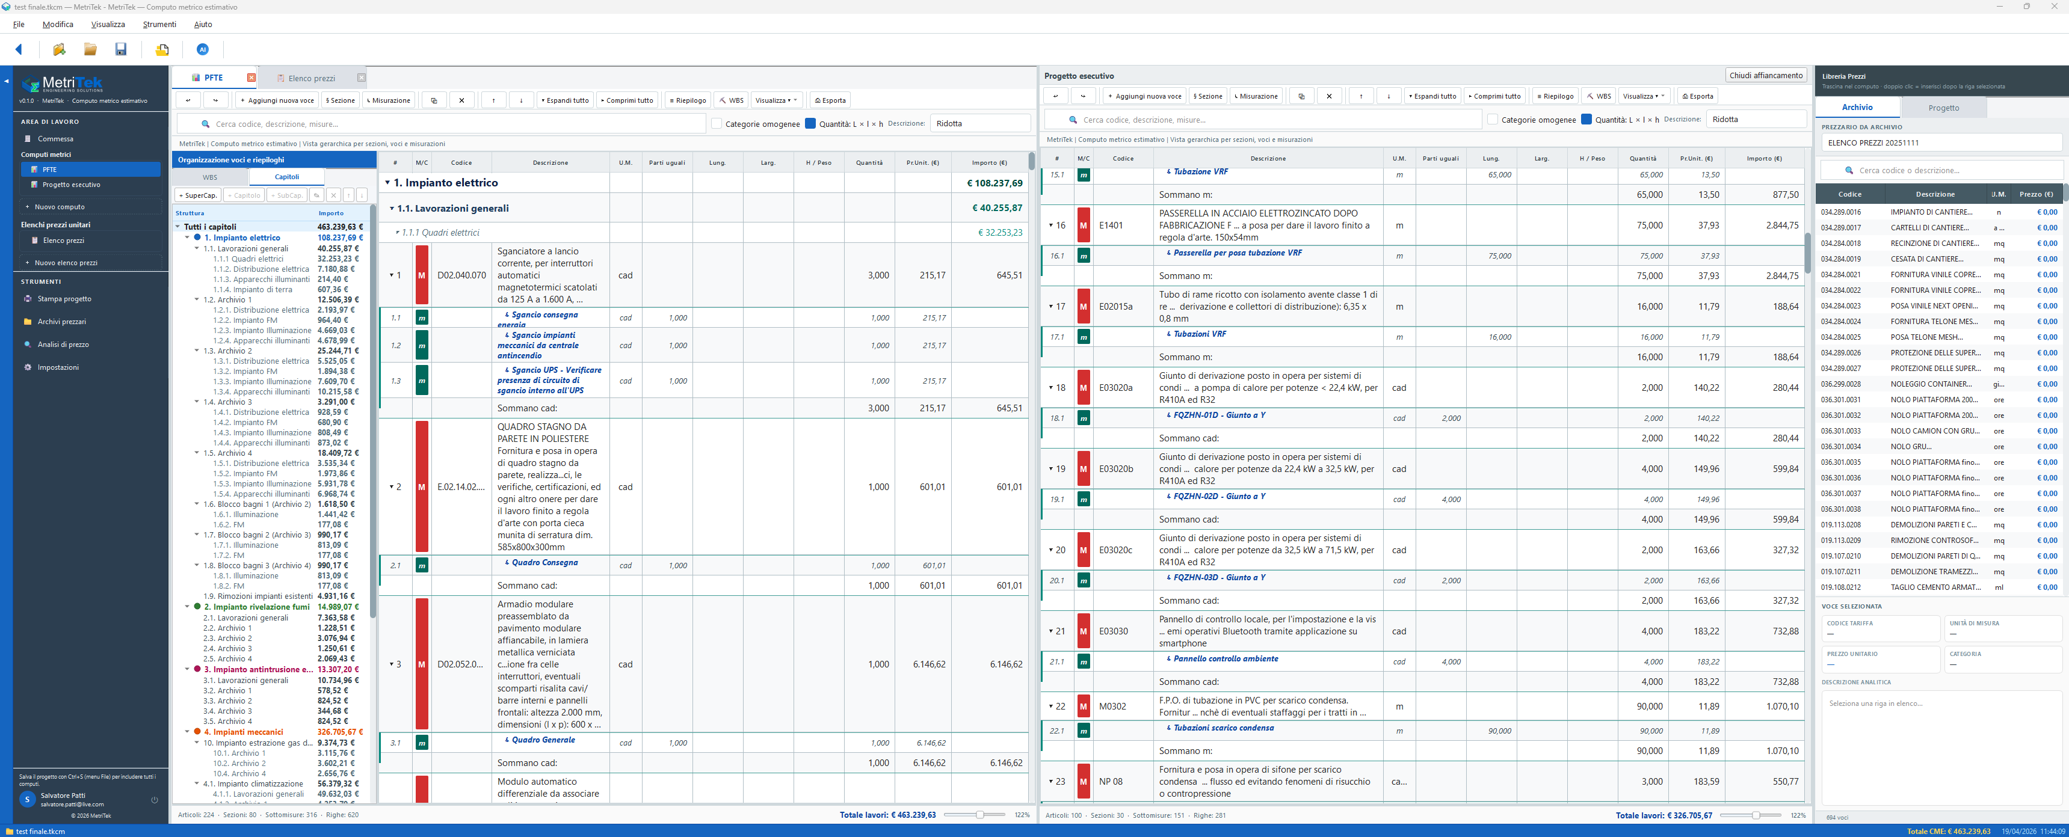Image resolution: width=2069 pixels, height=837 pixels.
Task: Close the PFTE tab with red X
Action: (x=251, y=78)
